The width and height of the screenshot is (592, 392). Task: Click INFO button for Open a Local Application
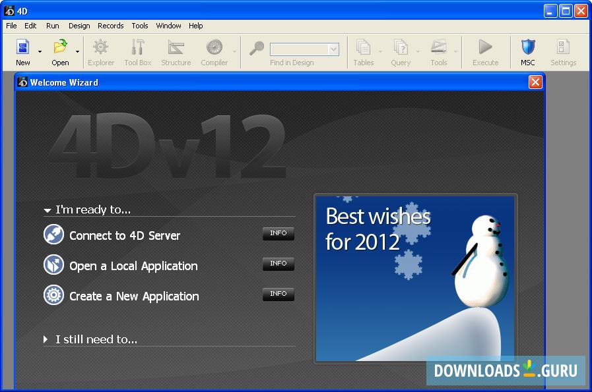[279, 264]
